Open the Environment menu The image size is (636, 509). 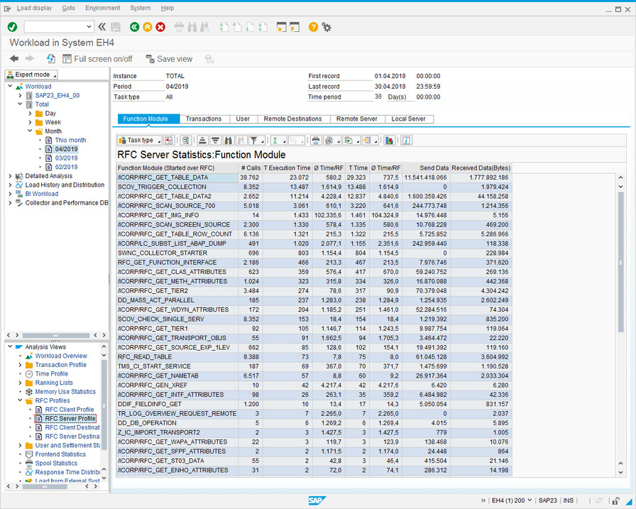[102, 8]
